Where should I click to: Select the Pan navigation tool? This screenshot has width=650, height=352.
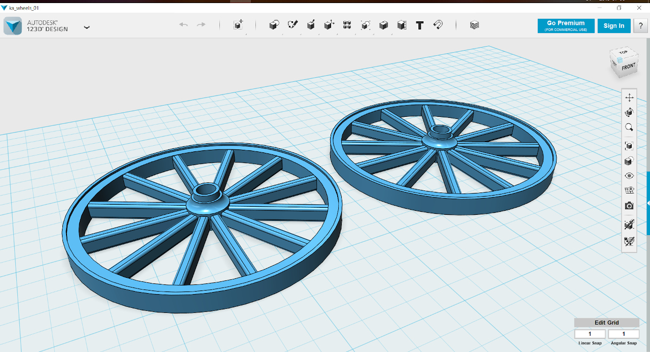coord(629,98)
